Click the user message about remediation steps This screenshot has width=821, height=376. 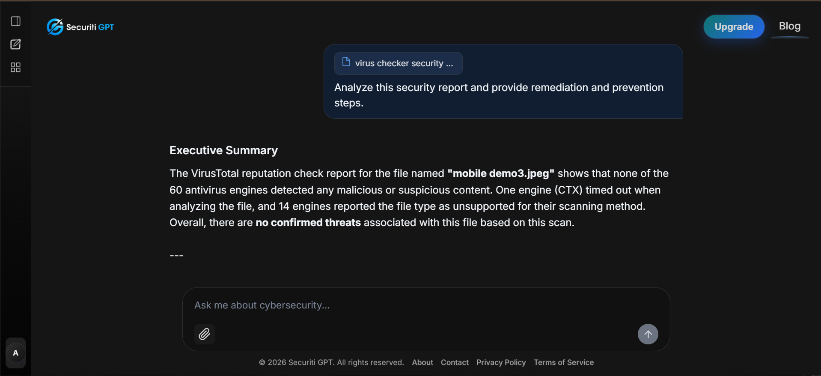tap(499, 95)
